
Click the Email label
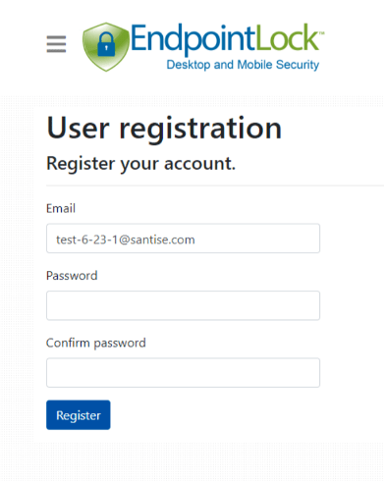click(61, 208)
